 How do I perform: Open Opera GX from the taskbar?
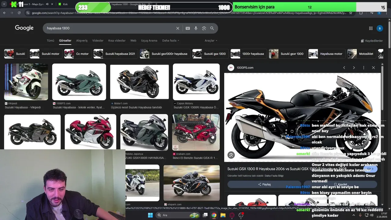click(x=232, y=215)
